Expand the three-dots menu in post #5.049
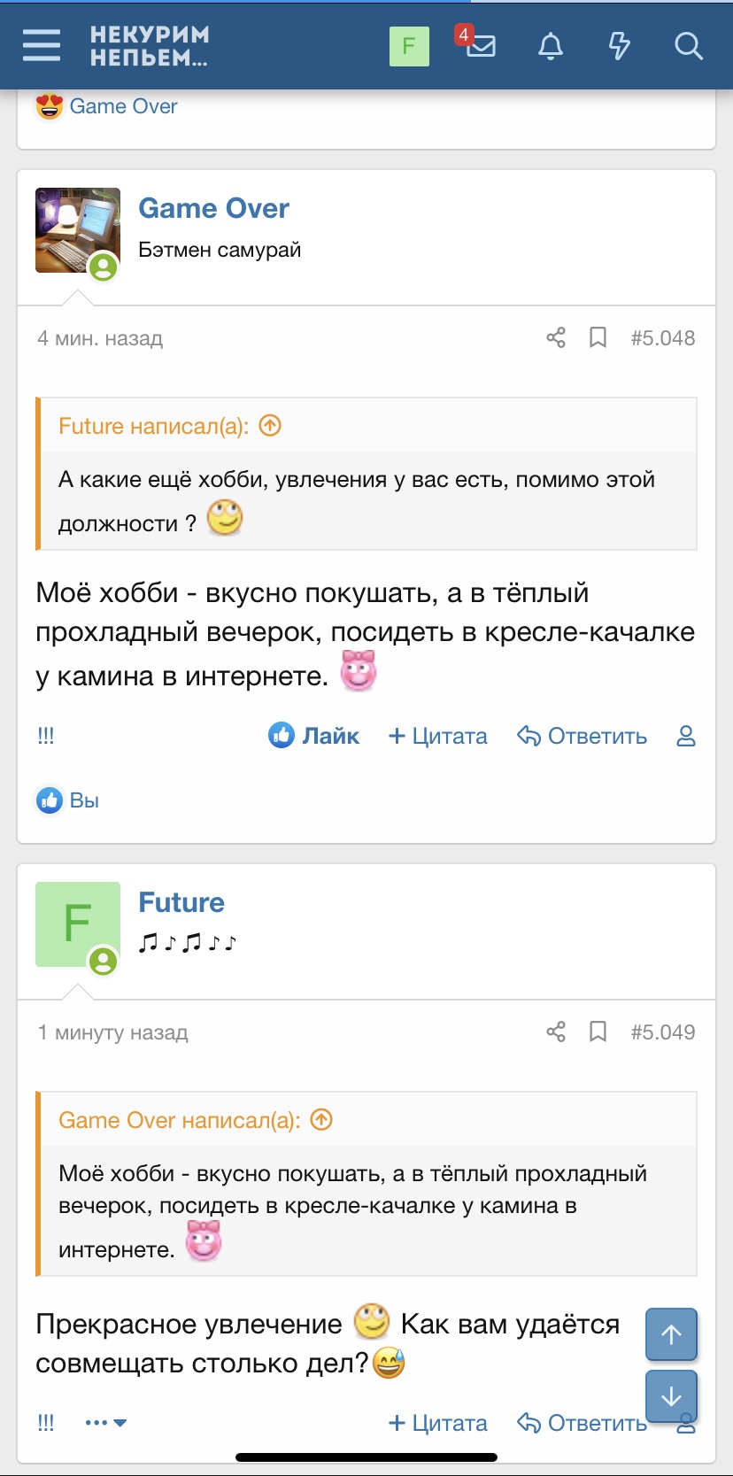Viewport: 733px width, 1476px height. point(105,1423)
